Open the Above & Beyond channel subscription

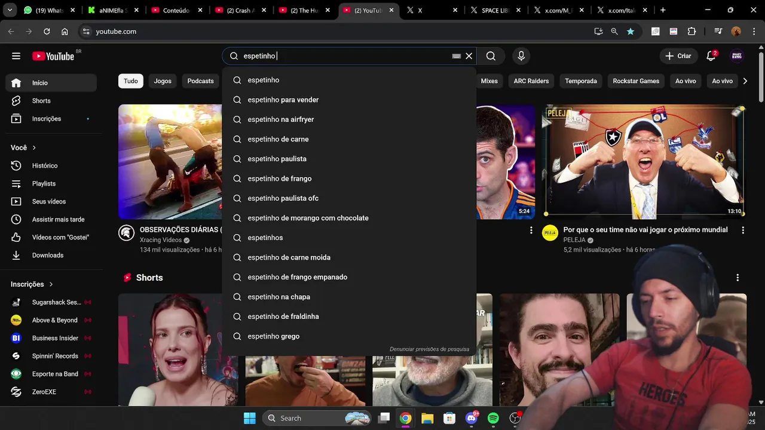pyautogui.click(x=51, y=320)
